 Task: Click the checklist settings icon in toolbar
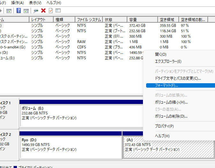tap(58, 11)
